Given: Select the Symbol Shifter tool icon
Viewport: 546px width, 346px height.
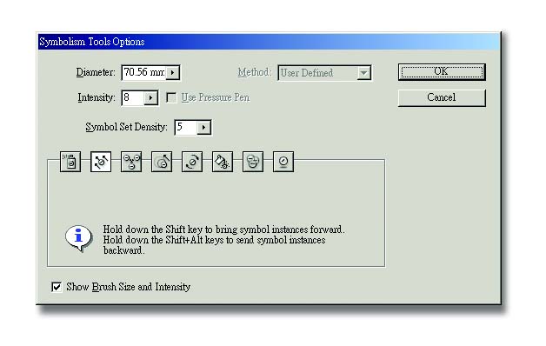Looking at the screenshot, I should coord(101,162).
